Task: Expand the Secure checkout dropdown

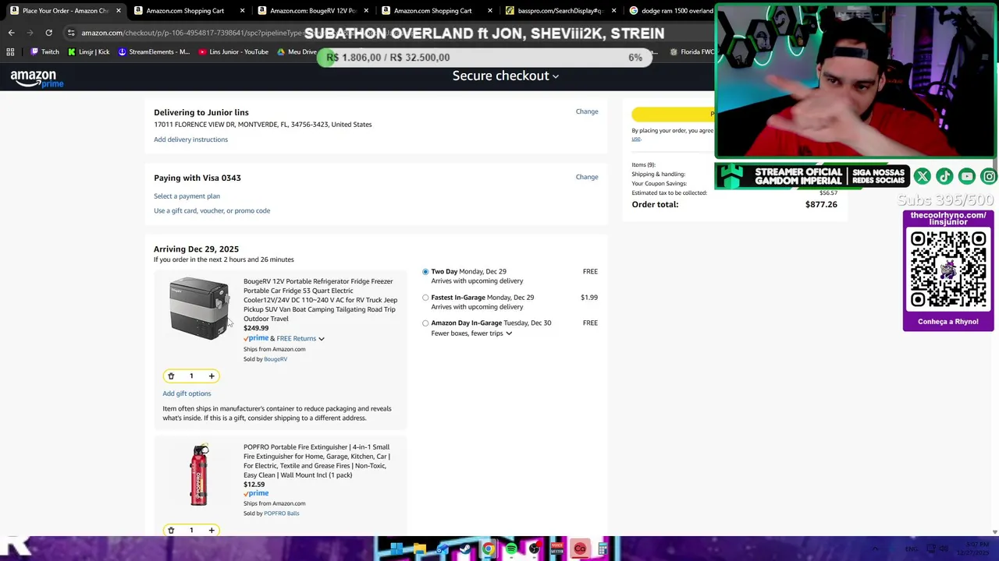Action: 506,76
